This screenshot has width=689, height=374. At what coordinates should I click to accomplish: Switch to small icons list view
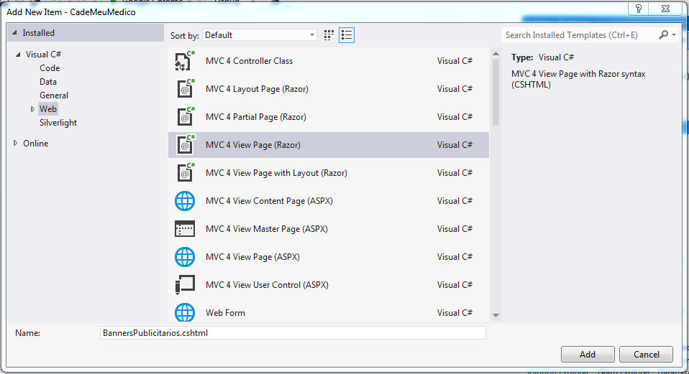point(347,35)
